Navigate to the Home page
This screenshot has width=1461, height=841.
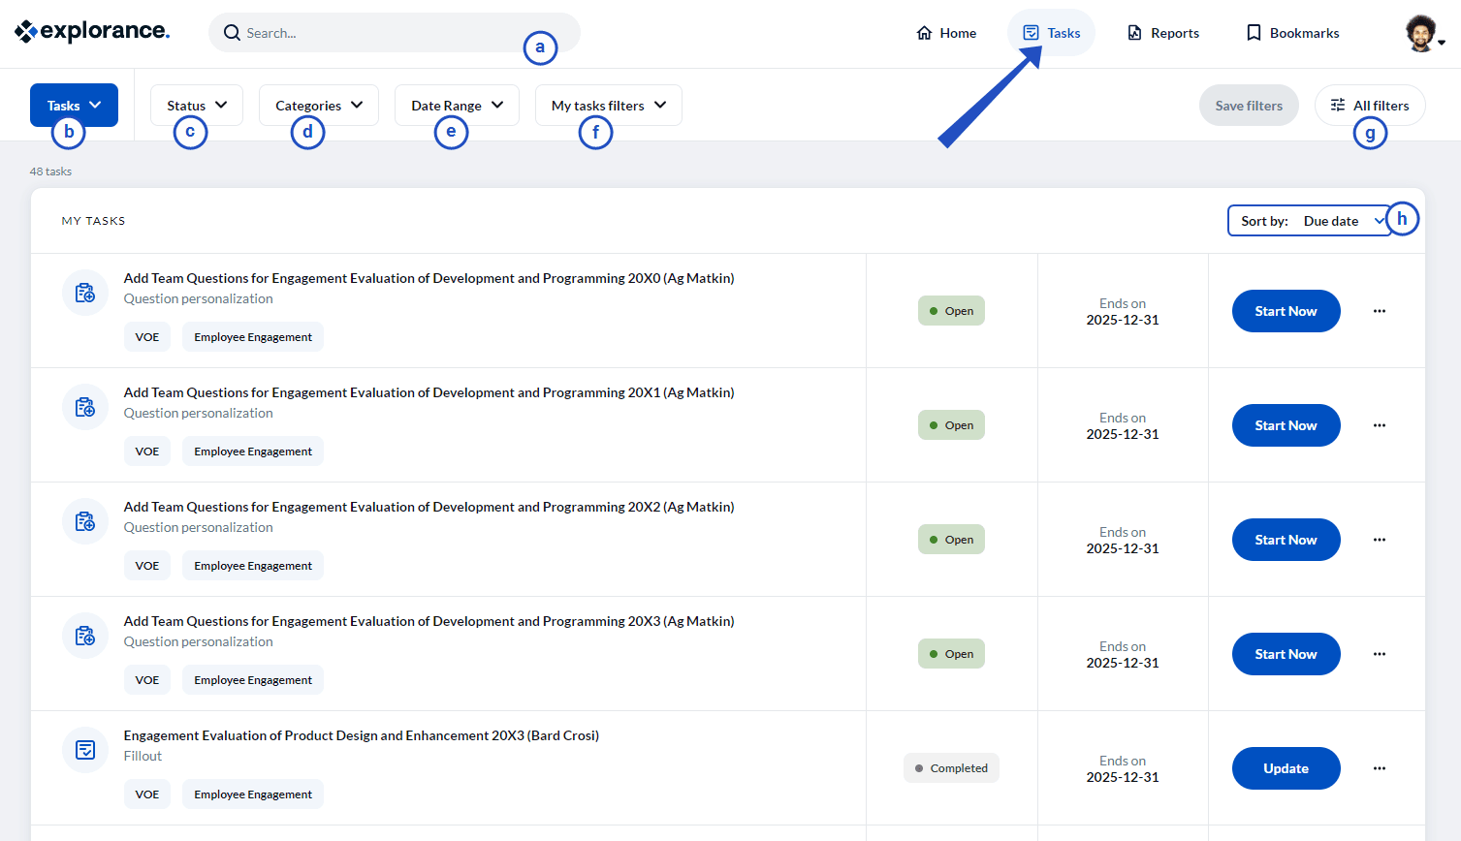coord(946,33)
